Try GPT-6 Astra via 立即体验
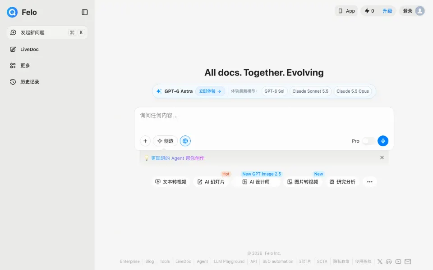This screenshot has height=270, width=433. coord(210,91)
